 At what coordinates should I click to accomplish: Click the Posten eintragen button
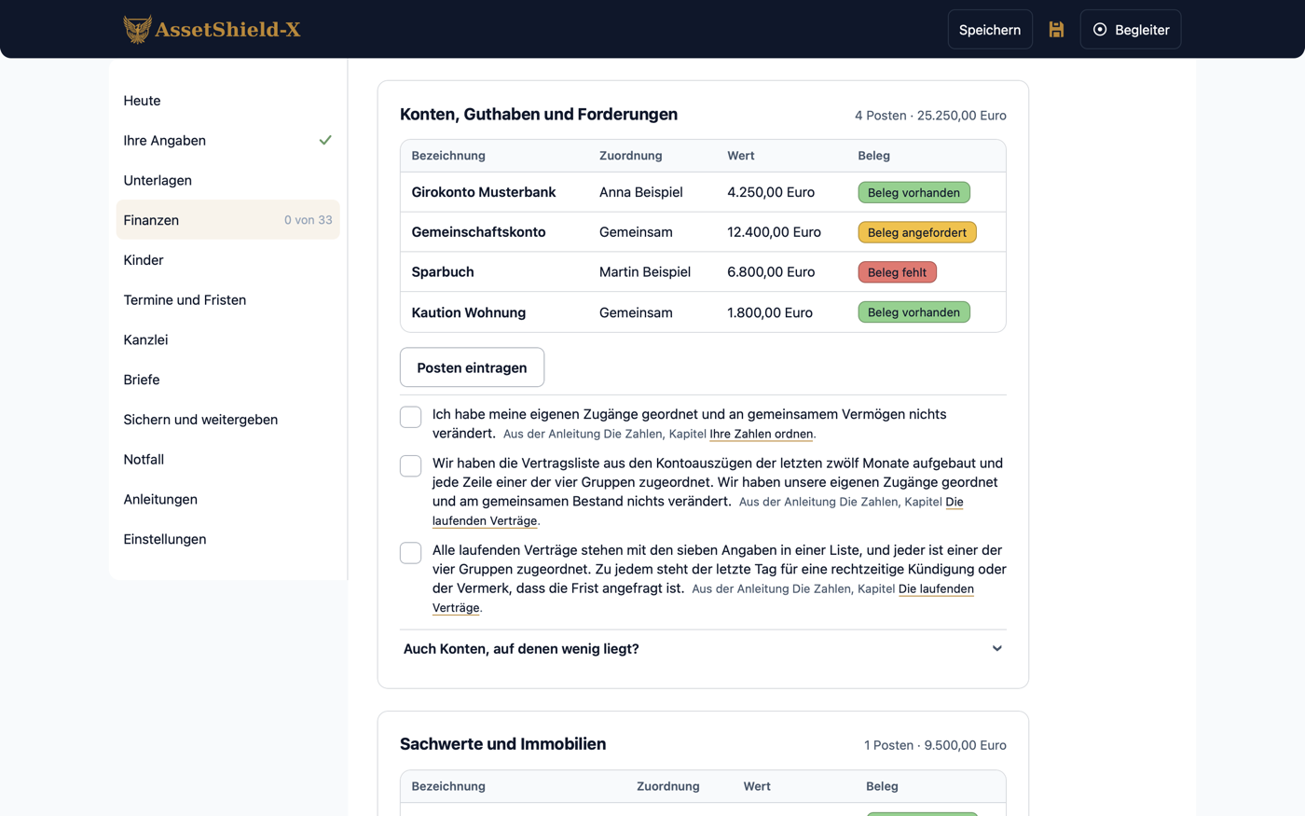click(x=472, y=367)
